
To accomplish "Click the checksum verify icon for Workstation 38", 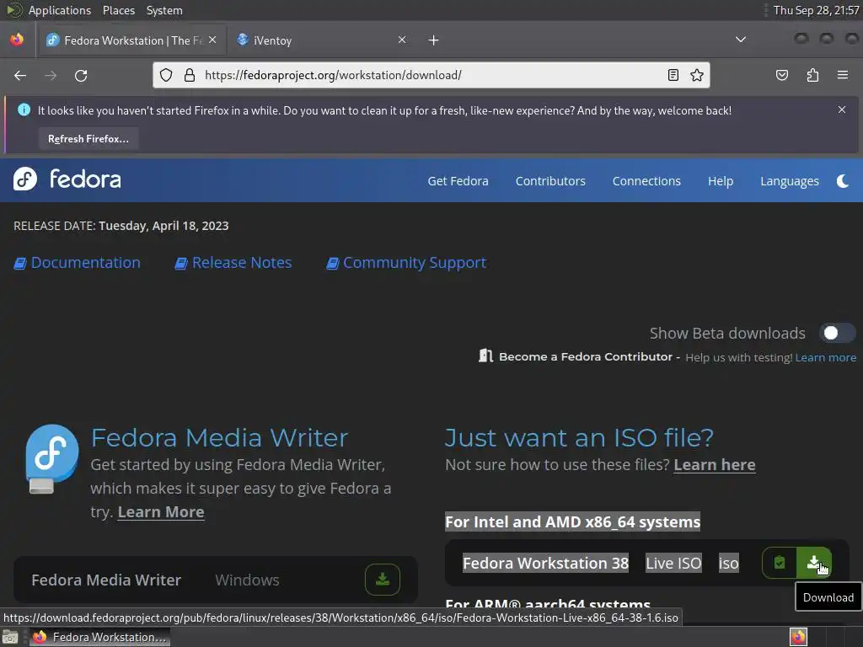I will 780,563.
